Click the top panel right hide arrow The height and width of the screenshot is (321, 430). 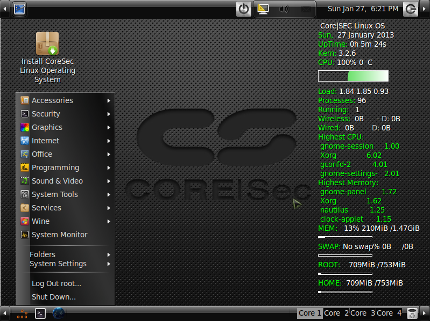point(425,9)
